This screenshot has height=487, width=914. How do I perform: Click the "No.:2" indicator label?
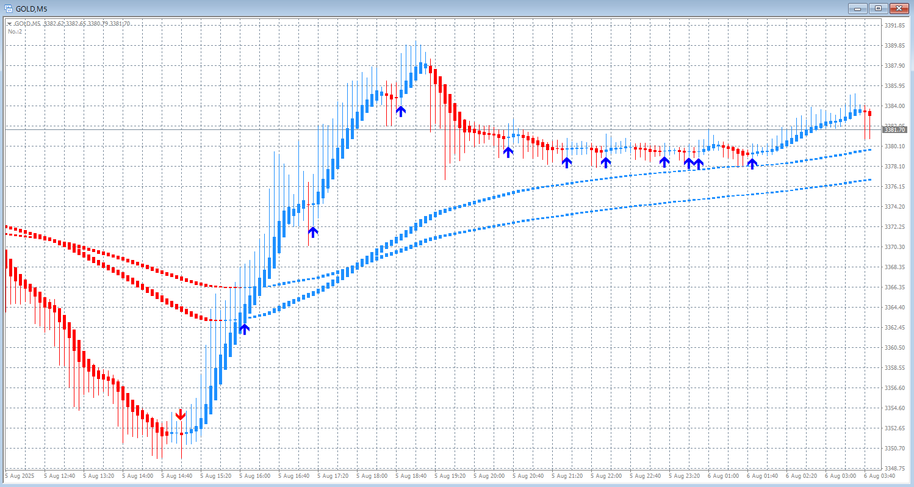click(15, 31)
